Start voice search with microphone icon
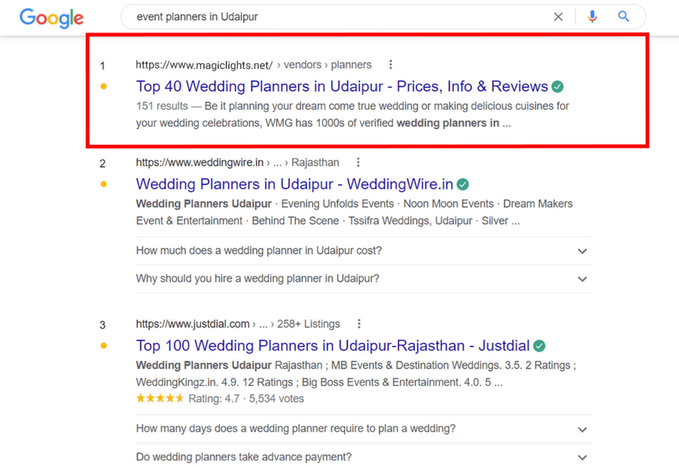Screen dimensions: 679x467 tap(592, 17)
